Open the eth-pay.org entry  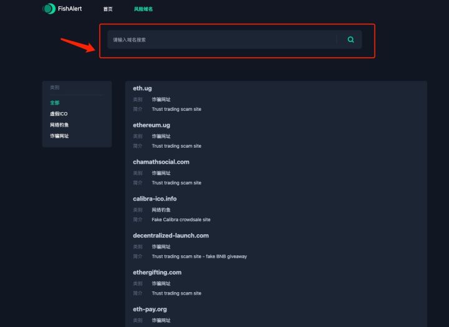(150, 310)
